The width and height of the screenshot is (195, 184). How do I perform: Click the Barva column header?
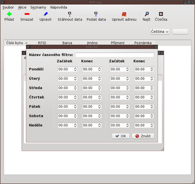pos(67,43)
